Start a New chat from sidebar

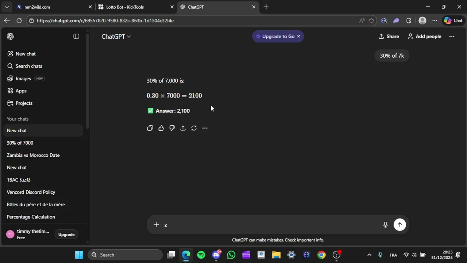pos(44,54)
